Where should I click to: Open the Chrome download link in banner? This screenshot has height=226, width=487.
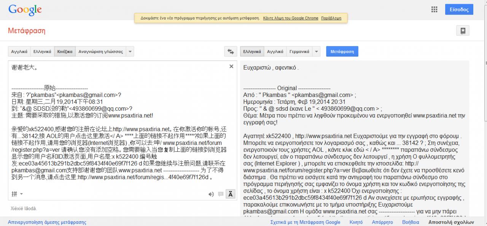(x=291, y=18)
